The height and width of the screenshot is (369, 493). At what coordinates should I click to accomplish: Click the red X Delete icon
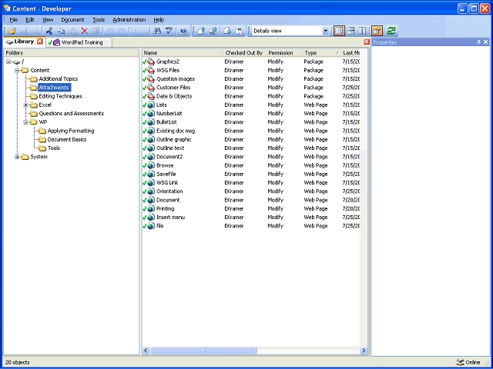[x=84, y=31]
